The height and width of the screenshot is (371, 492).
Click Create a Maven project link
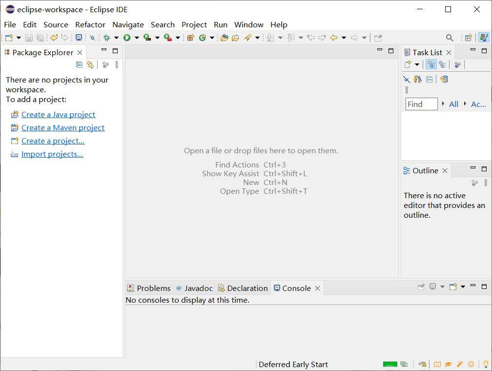point(63,128)
